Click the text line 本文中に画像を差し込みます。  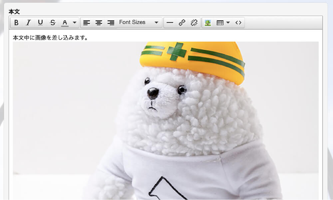(x=50, y=38)
